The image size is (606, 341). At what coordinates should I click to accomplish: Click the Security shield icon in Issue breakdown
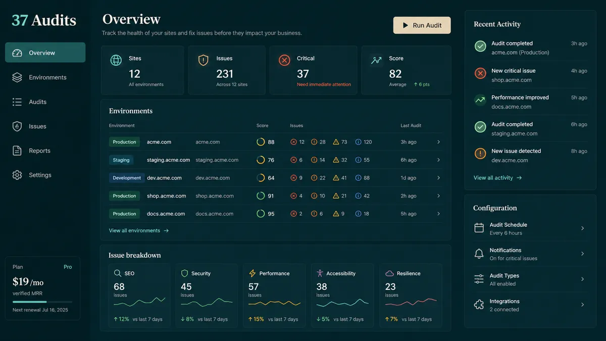click(x=184, y=273)
